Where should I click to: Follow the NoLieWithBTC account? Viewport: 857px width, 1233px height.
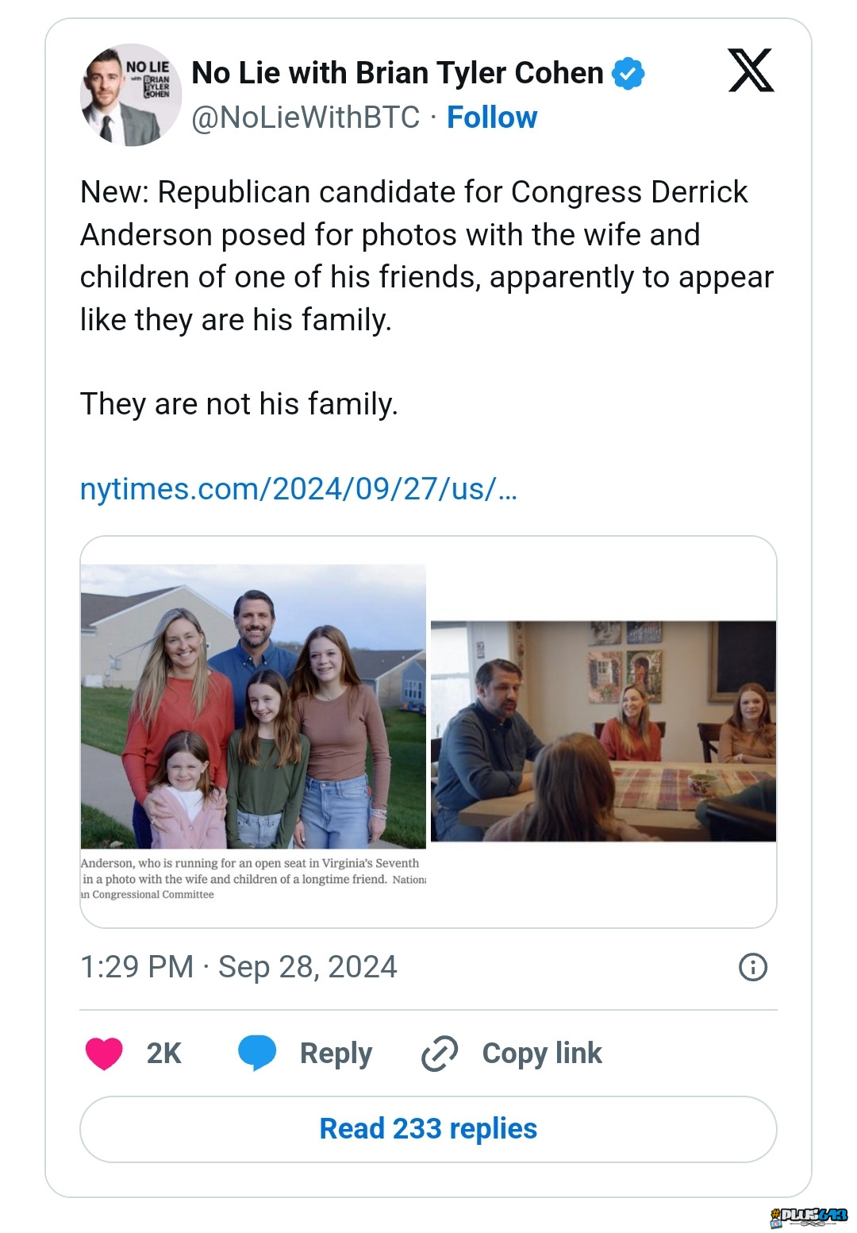tap(492, 118)
